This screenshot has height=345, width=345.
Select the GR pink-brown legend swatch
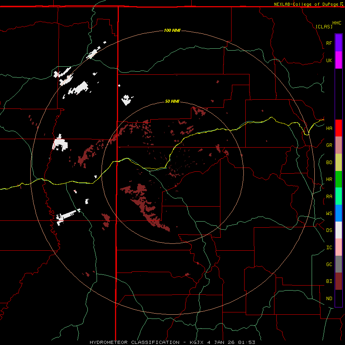pyautogui.click(x=338, y=145)
